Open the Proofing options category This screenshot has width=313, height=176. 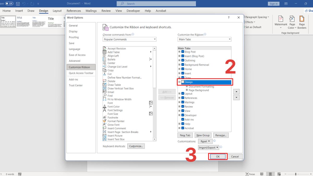(x=74, y=37)
